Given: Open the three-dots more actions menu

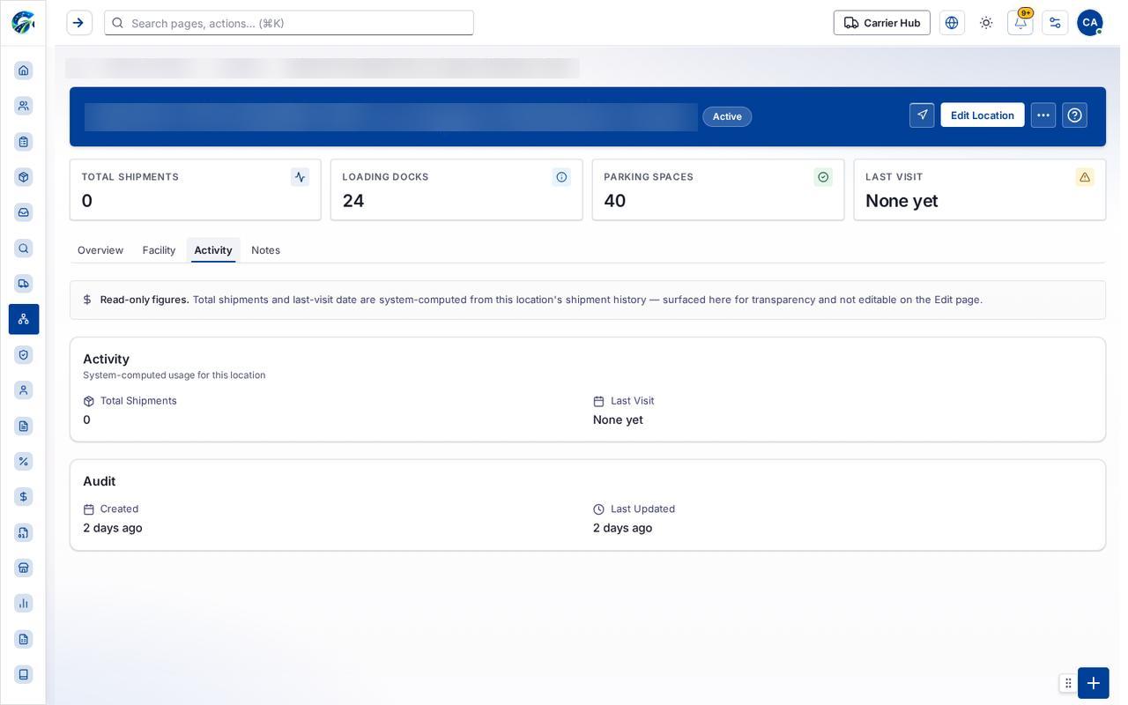Looking at the screenshot, I should pyautogui.click(x=1043, y=115).
